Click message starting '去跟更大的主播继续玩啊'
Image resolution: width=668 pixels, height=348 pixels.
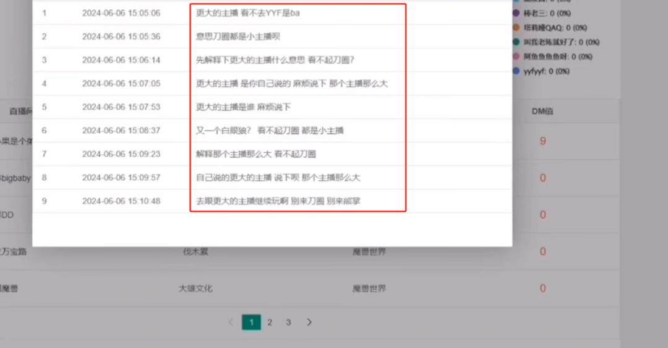point(278,201)
